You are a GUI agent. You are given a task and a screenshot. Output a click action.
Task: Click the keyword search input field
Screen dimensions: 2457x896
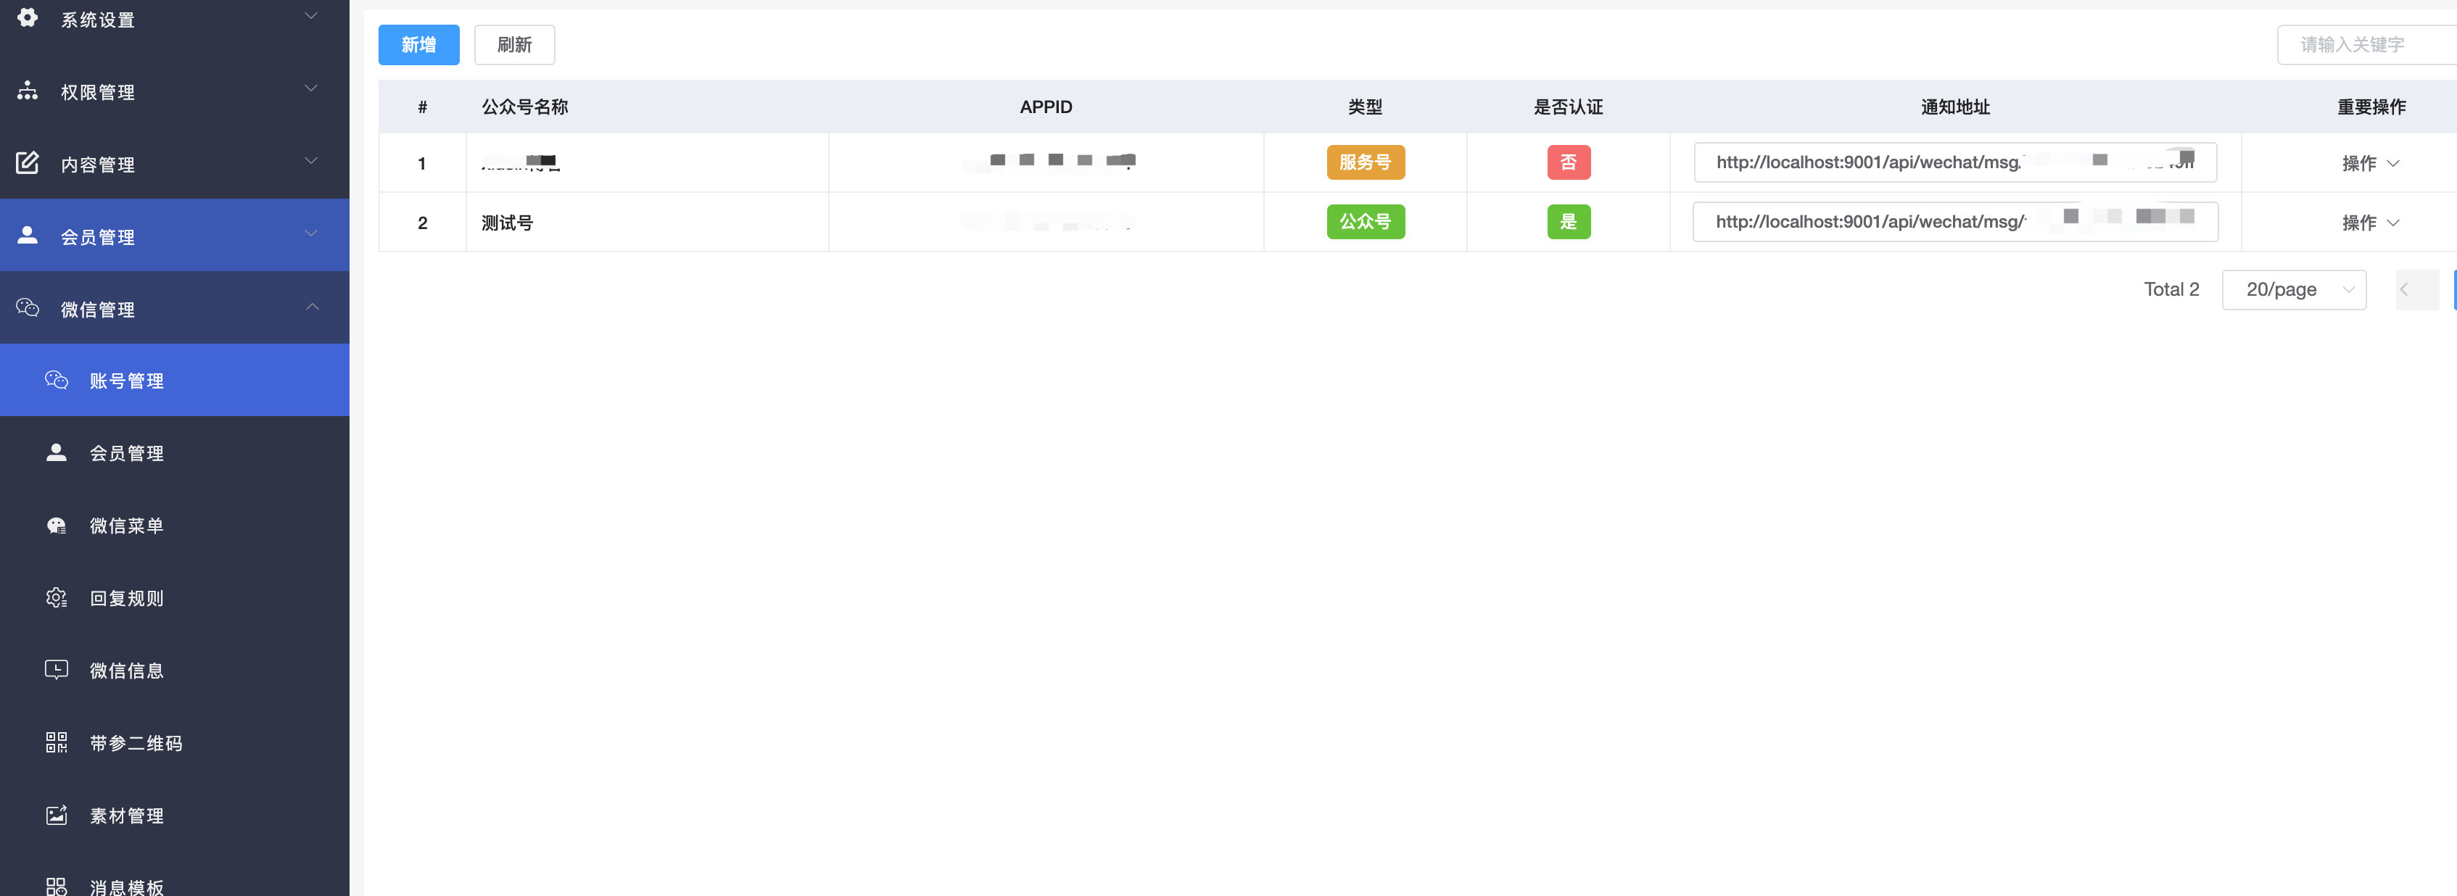click(2366, 45)
